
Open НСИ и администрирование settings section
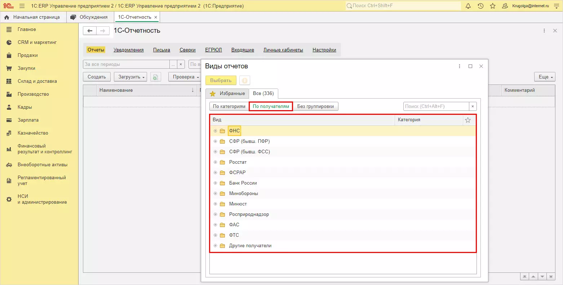point(42,199)
